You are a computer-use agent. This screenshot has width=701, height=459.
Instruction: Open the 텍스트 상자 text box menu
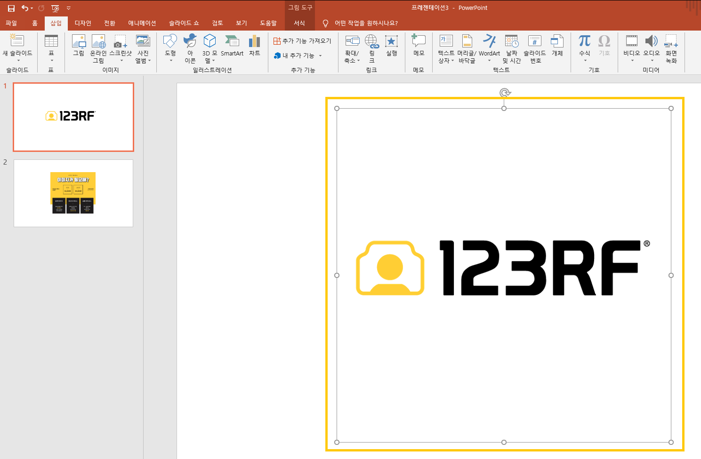coord(446,48)
